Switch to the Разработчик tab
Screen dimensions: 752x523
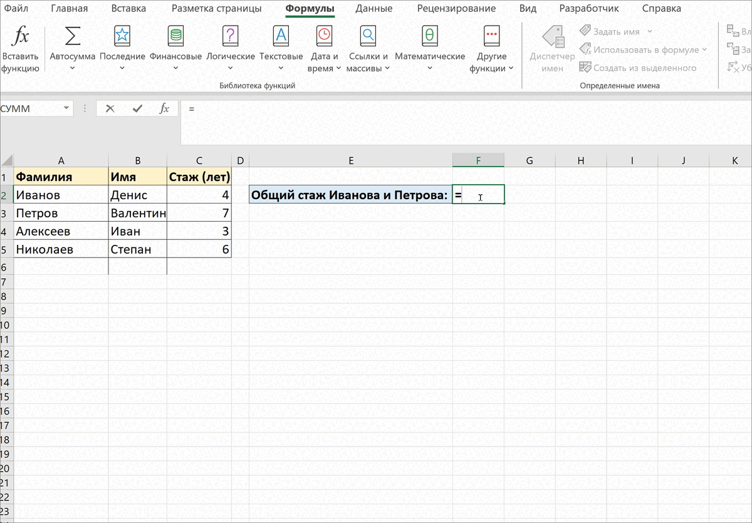588,9
